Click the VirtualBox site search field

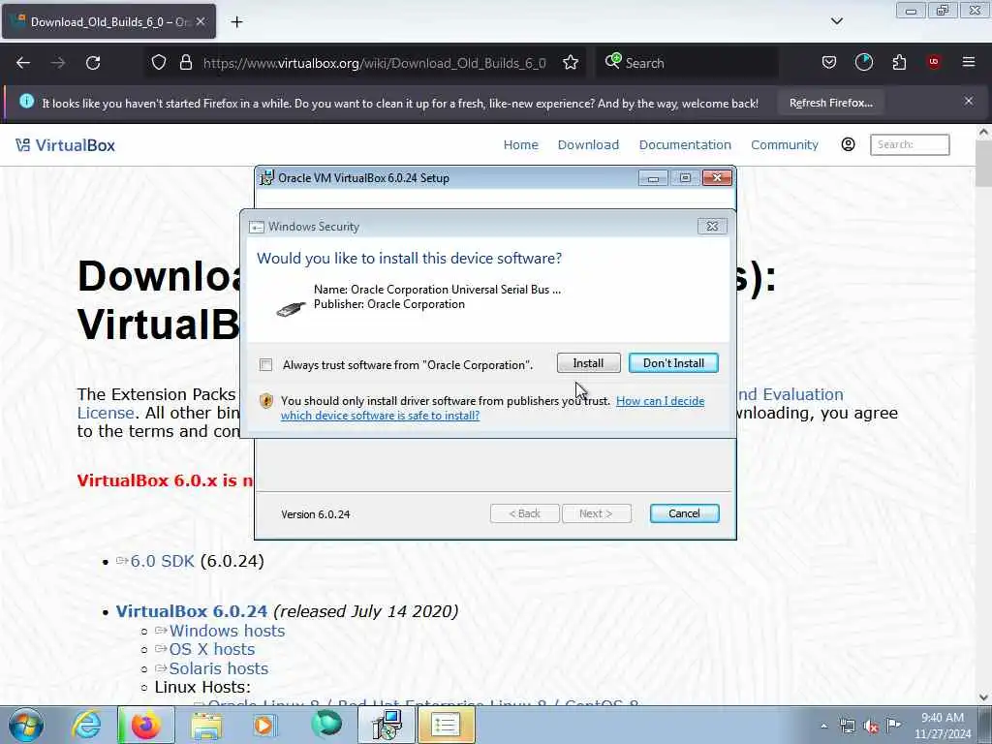tap(910, 144)
